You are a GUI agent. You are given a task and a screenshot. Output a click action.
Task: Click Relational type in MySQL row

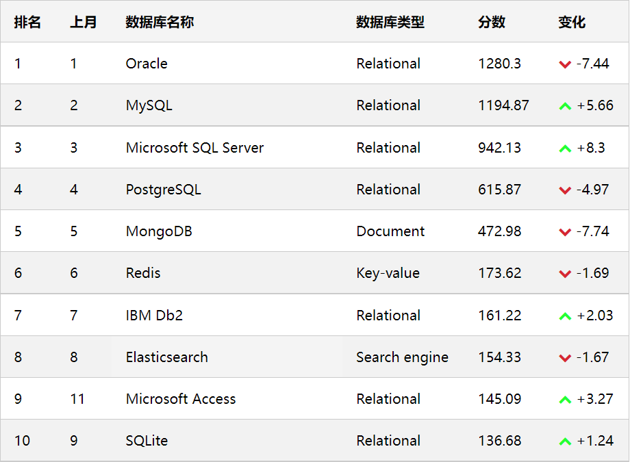pyautogui.click(x=388, y=105)
